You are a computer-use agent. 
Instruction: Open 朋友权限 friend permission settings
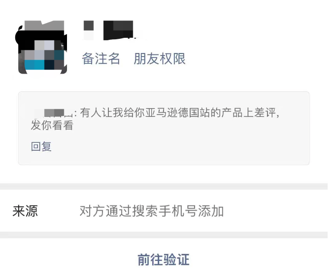pos(160,58)
